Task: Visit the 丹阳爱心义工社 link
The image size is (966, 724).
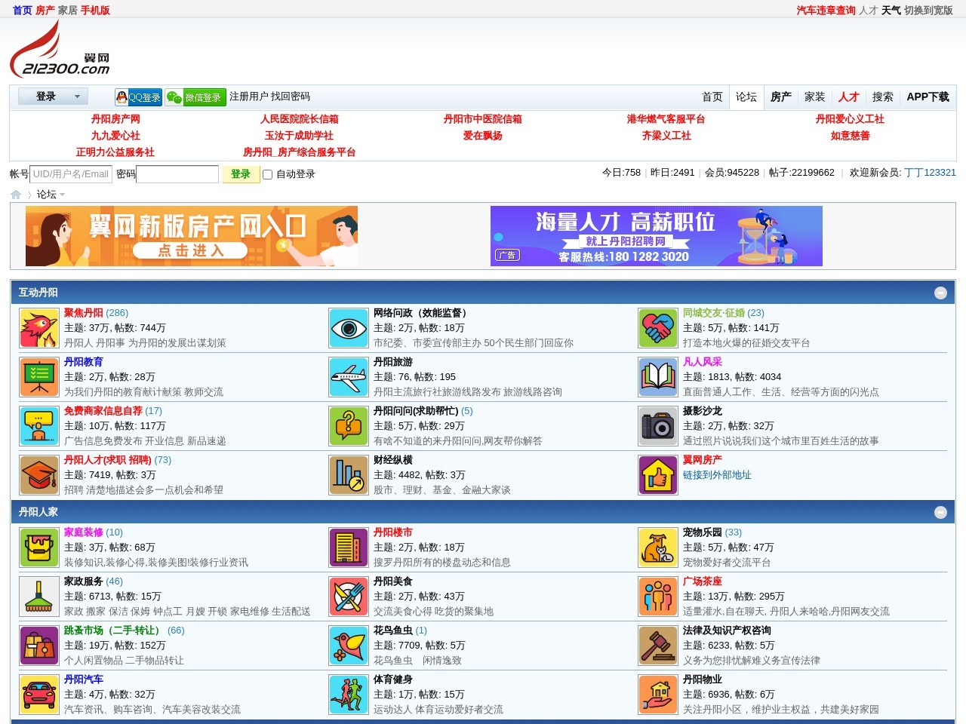Action: (850, 119)
